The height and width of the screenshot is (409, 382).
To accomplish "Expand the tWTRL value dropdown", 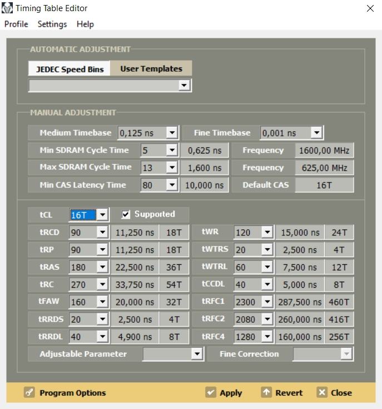I will coord(267,267).
